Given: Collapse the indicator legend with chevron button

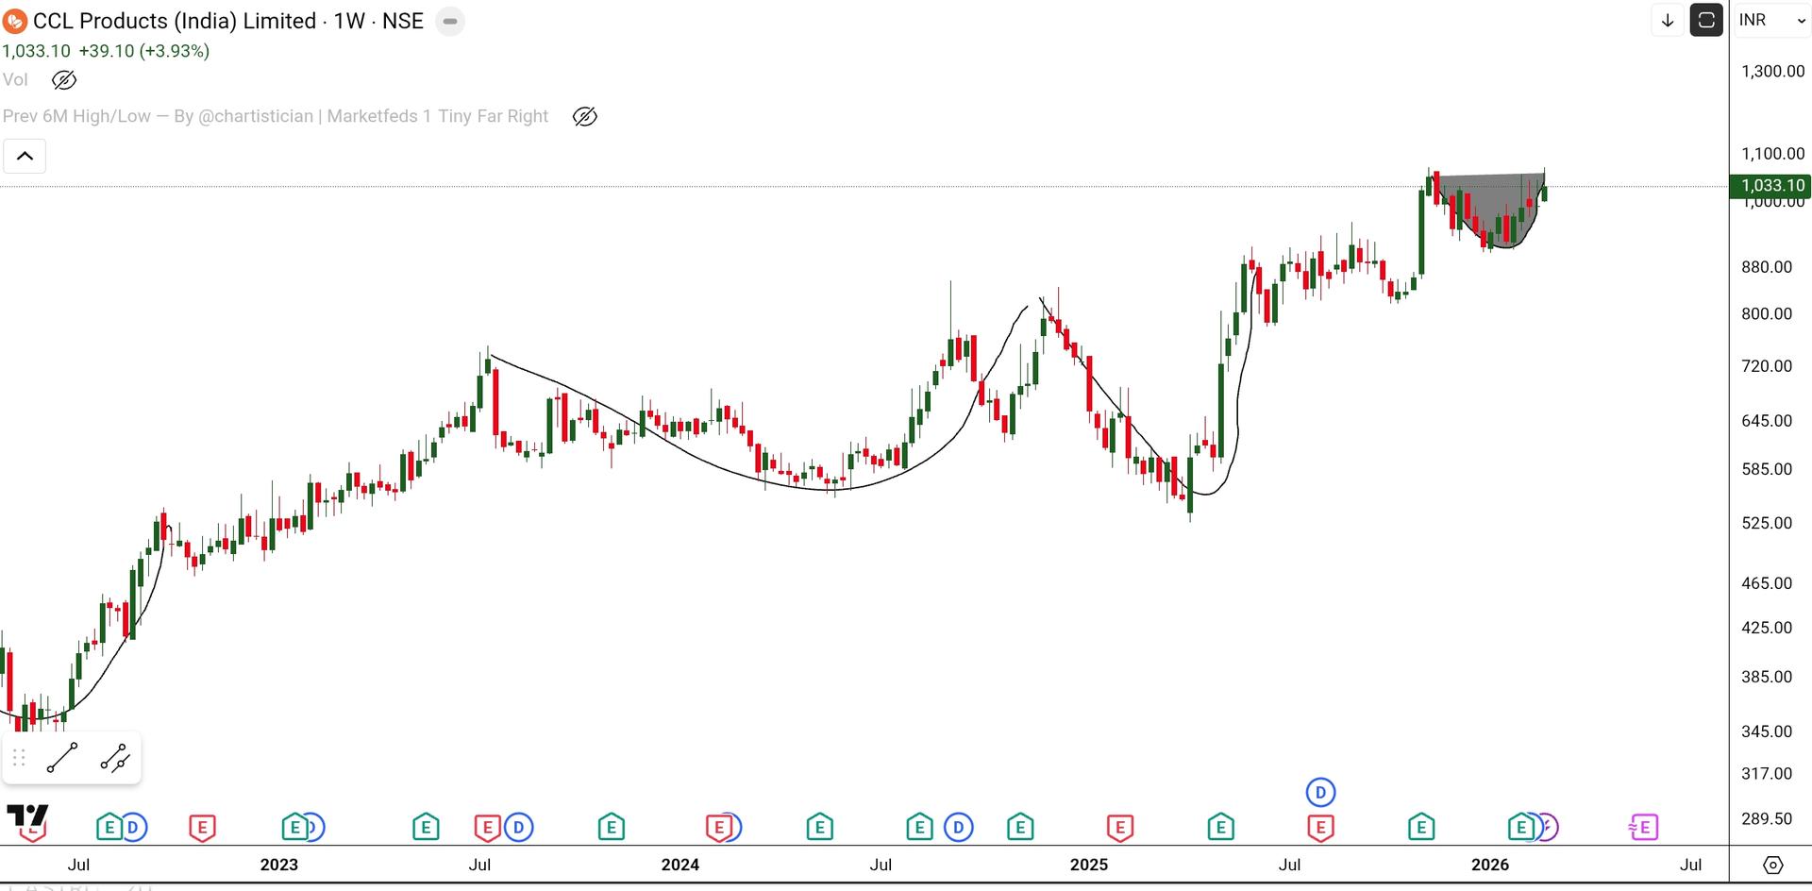Looking at the screenshot, I should point(25,156).
